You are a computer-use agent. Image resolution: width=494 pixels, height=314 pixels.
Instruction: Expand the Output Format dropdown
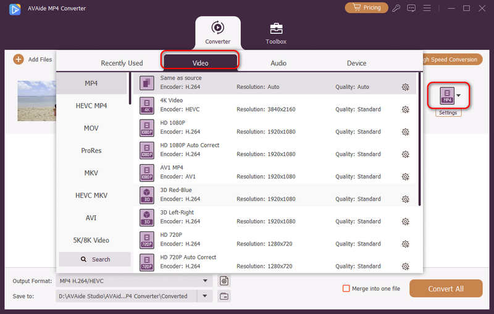click(205, 281)
